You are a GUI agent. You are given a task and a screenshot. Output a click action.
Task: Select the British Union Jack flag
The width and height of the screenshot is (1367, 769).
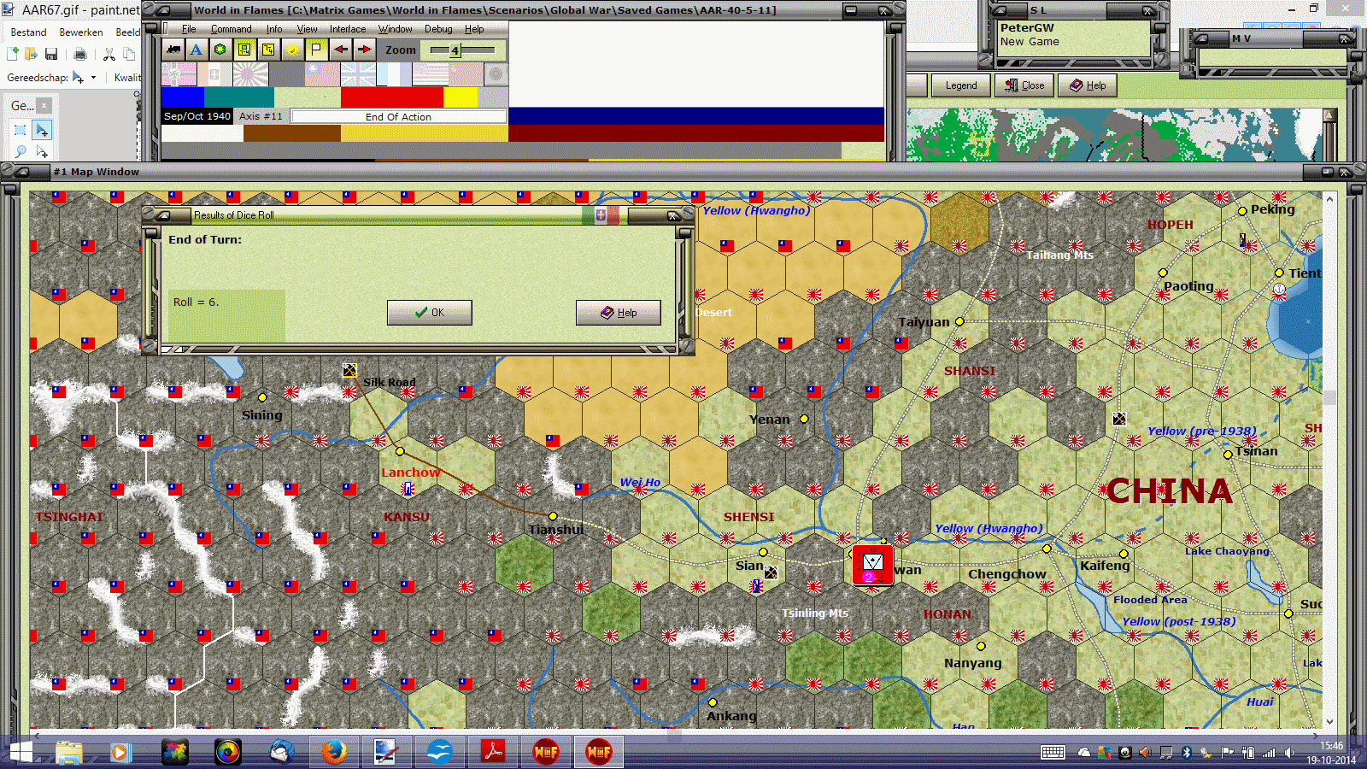click(358, 75)
